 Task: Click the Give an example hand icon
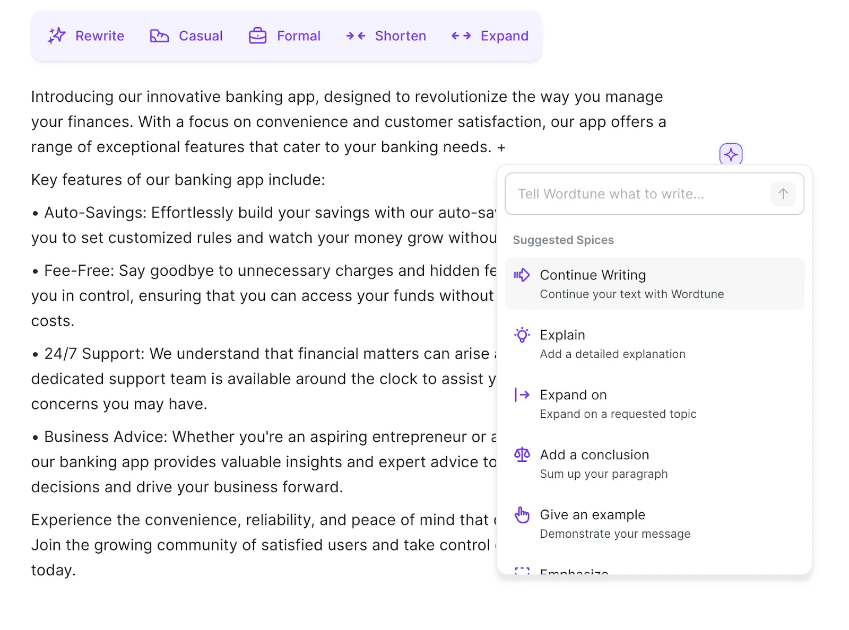click(x=522, y=514)
